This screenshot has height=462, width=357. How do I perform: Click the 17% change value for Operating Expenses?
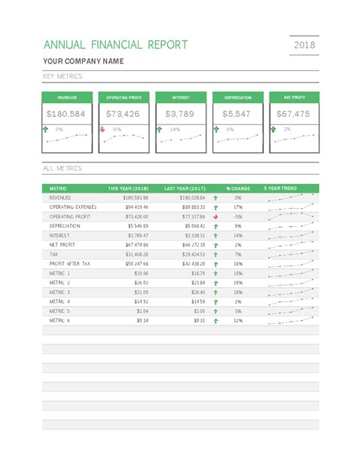tap(238, 207)
